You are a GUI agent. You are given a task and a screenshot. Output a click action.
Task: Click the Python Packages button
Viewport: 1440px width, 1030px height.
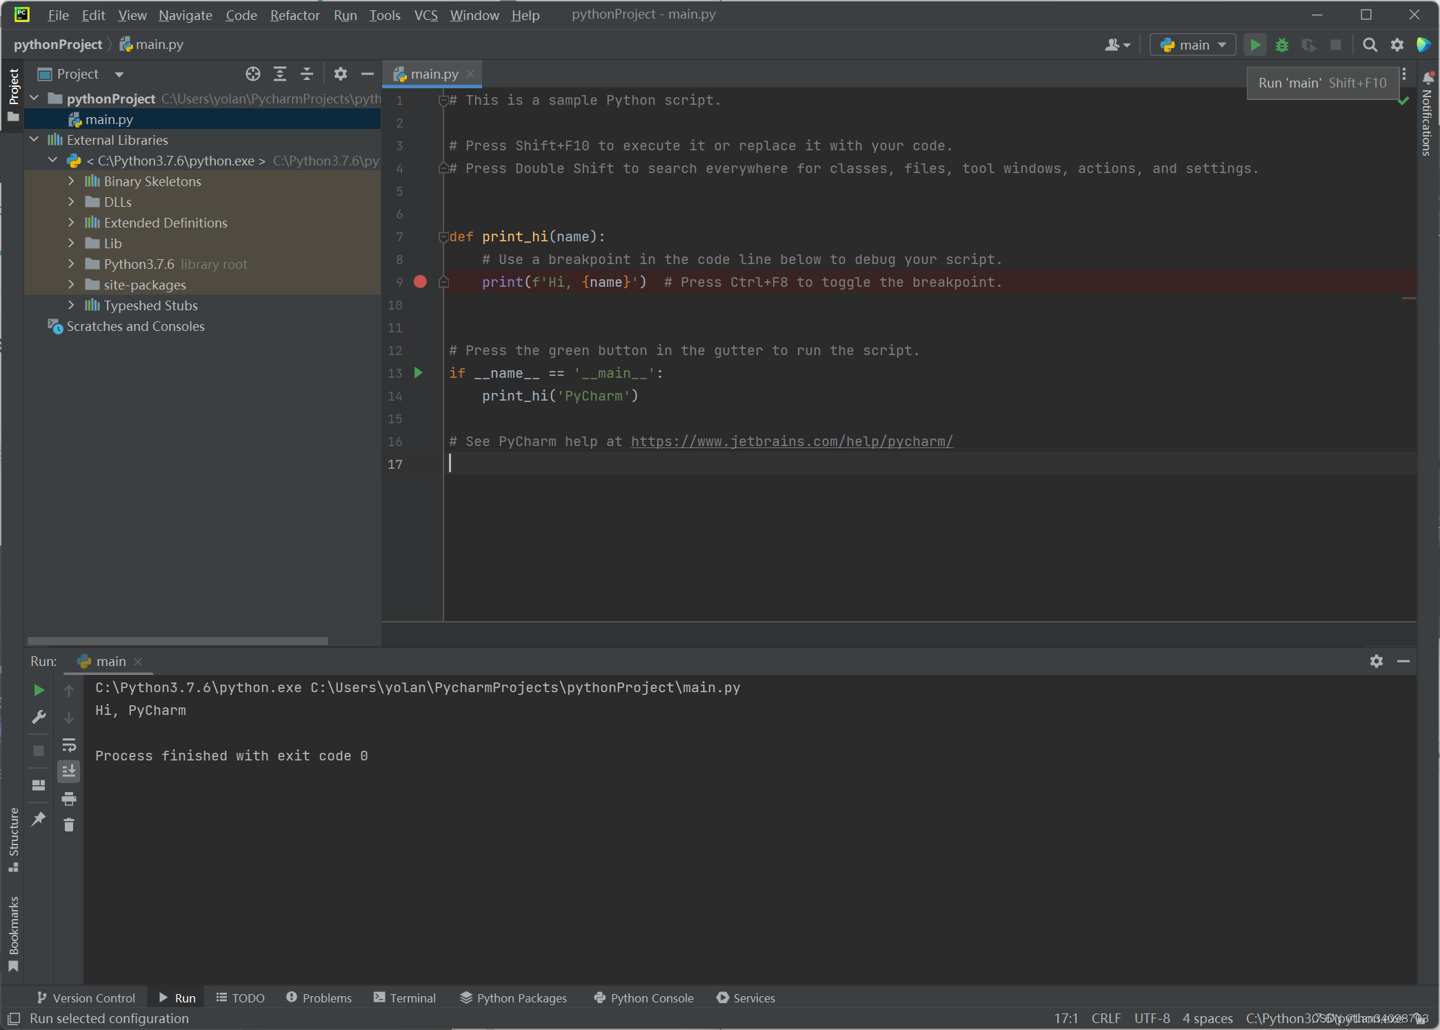click(513, 998)
